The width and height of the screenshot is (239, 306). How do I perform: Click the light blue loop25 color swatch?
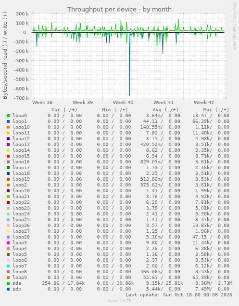8,220
